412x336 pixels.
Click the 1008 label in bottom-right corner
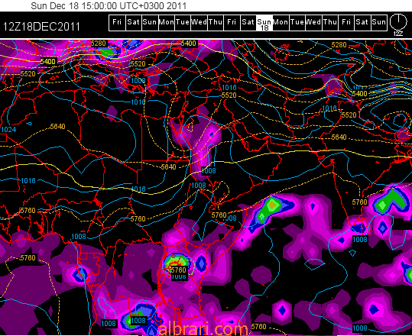[x=360, y=328]
